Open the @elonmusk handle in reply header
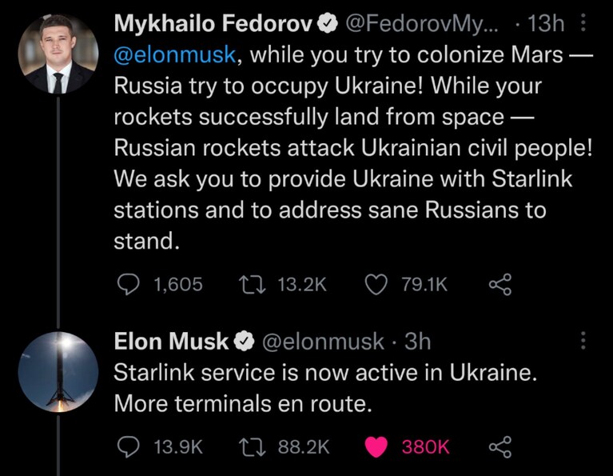This screenshot has width=613, height=476. [x=323, y=342]
